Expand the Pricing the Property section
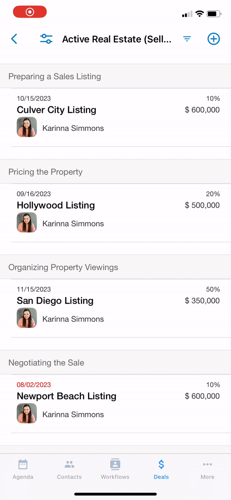This screenshot has height=500, width=231. [45, 172]
